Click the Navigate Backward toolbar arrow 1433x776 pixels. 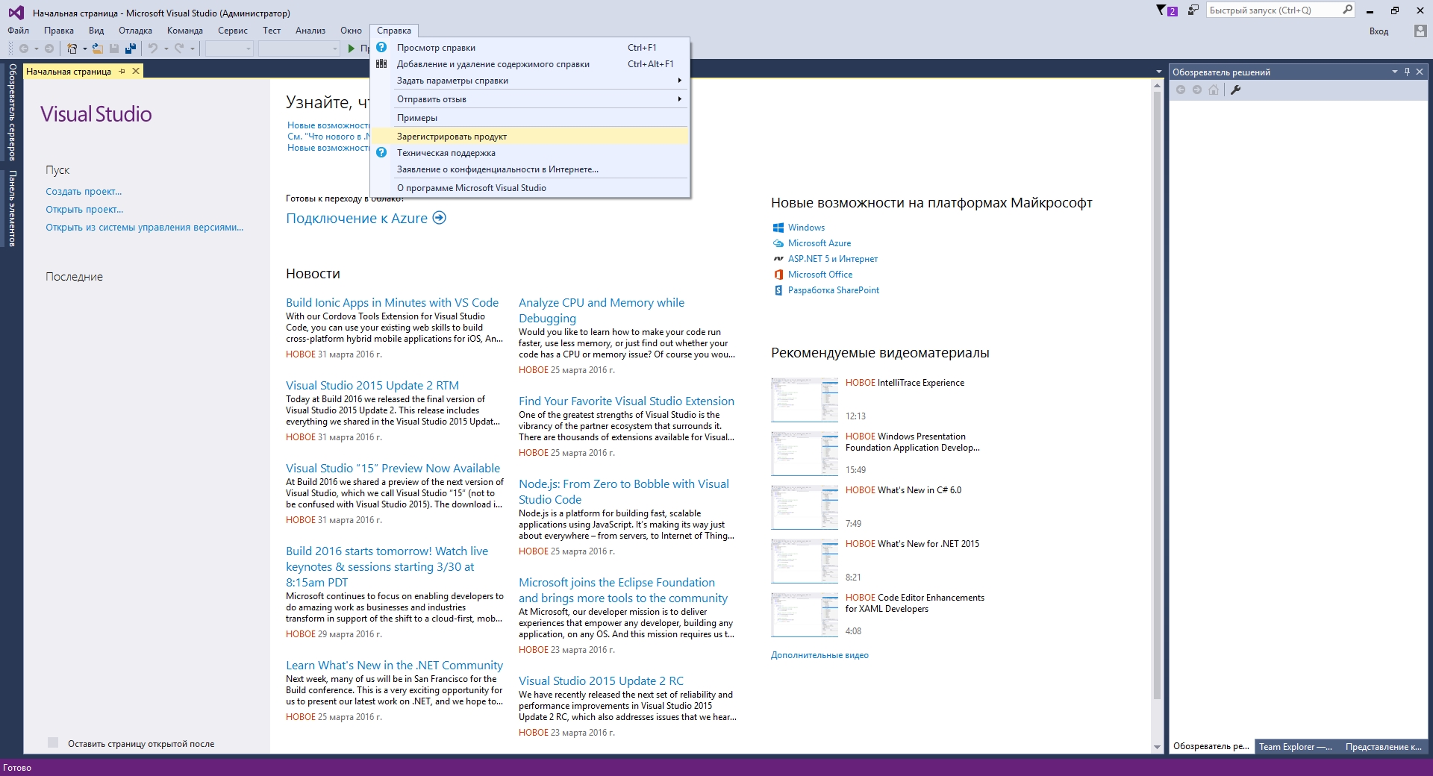pyautogui.click(x=24, y=48)
